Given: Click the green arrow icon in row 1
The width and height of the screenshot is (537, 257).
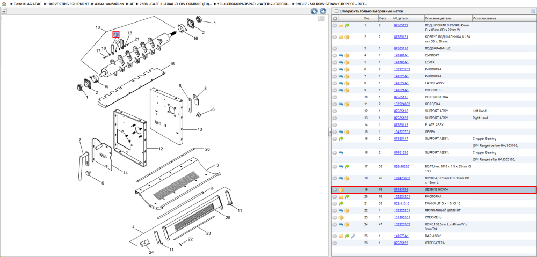Looking at the screenshot, I should point(346,25).
